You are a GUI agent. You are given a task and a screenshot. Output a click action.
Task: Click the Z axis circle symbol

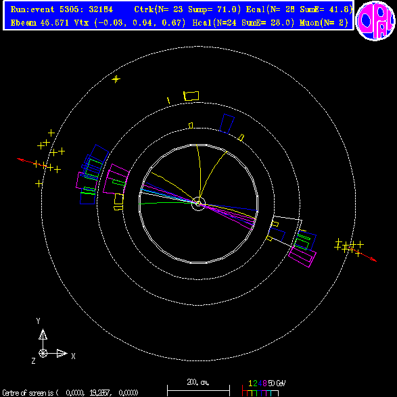pyautogui.click(x=43, y=353)
